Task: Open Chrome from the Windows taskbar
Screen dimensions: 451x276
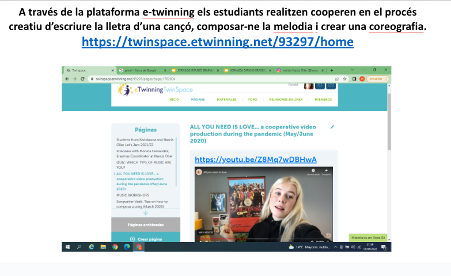Action: coord(115,247)
